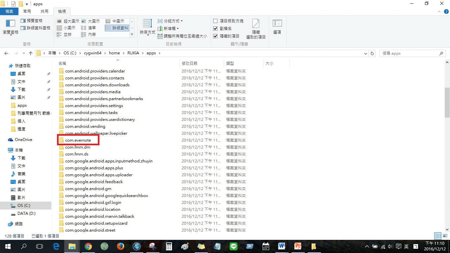Select com.fmm.ds folder
The width and height of the screenshot is (450, 253).
[x=77, y=154]
